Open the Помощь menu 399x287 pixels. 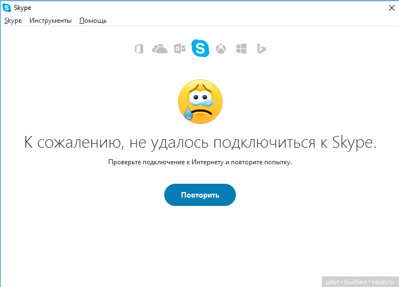tap(93, 21)
